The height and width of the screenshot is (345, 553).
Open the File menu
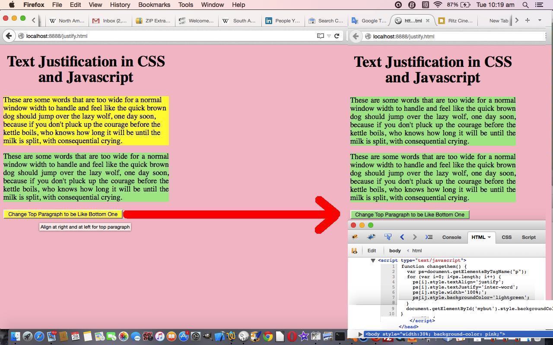point(57,5)
